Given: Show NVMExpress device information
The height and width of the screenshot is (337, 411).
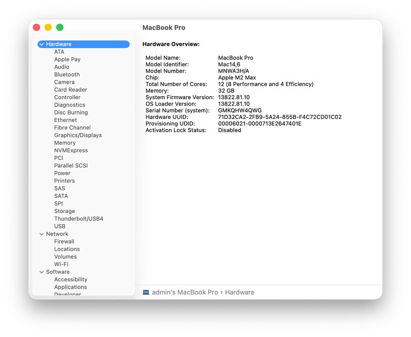Looking at the screenshot, I should [71, 151].
